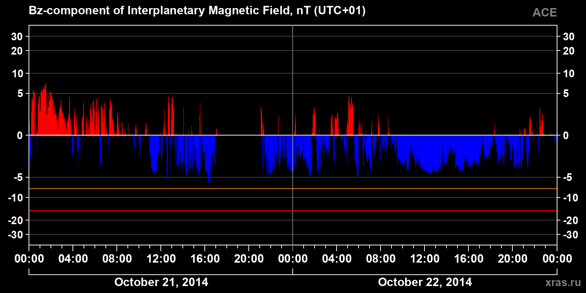Click the 12:00 time label under October 21
Image resolution: width=586 pixels, height=293 pixels.
161,259
